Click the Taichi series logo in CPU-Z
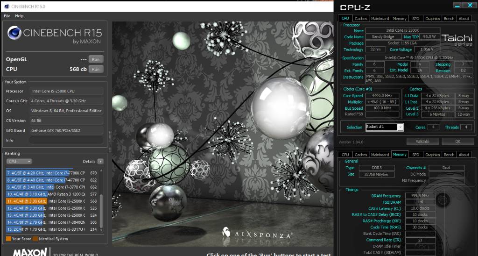The width and height of the screenshot is (478, 256). [x=457, y=40]
